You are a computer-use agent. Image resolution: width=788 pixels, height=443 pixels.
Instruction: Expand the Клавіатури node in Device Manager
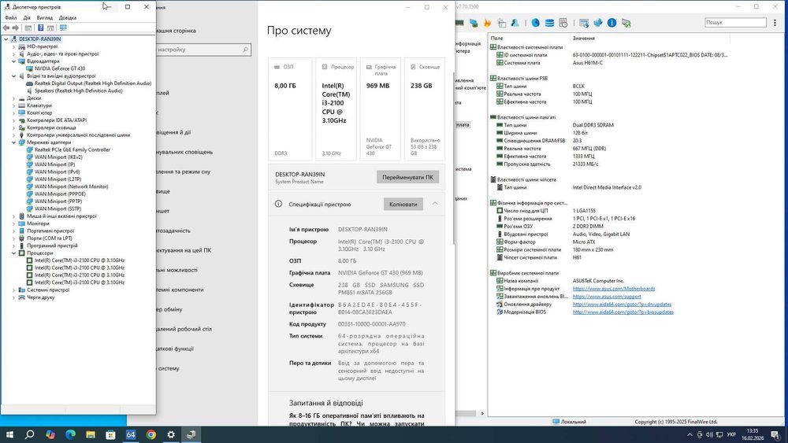(13, 106)
